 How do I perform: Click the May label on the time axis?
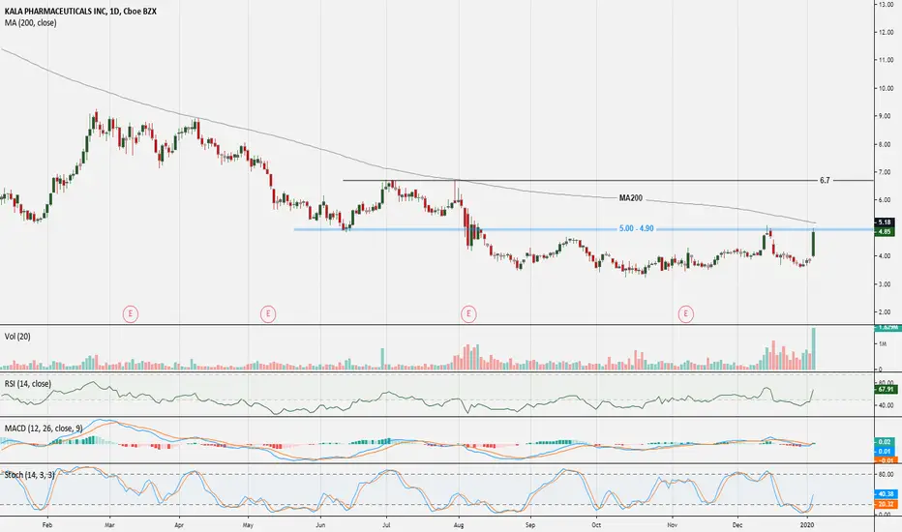coord(248,525)
